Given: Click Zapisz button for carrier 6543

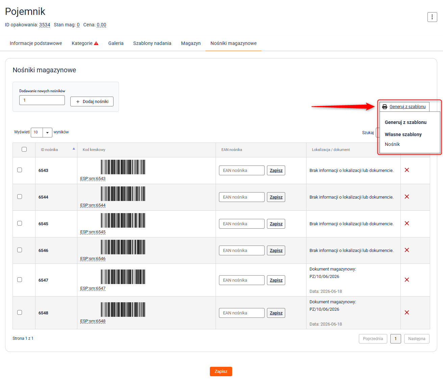Looking at the screenshot, I should click(x=276, y=171).
